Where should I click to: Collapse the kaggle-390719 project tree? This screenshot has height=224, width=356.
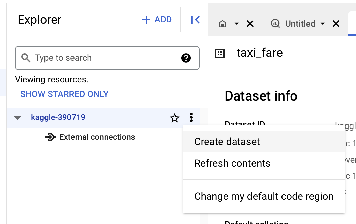pyautogui.click(x=18, y=118)
